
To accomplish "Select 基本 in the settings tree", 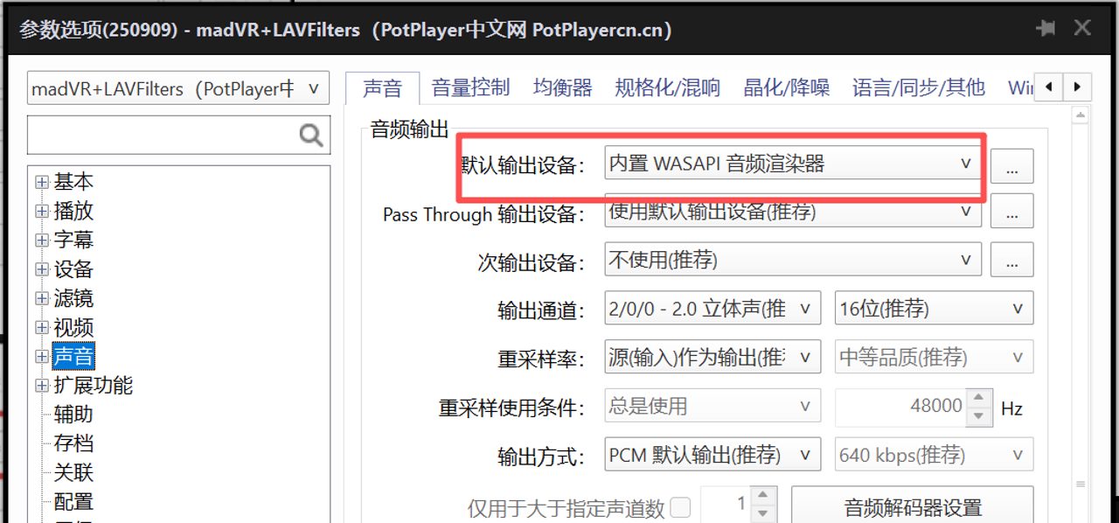I will (x=73, y=182).
